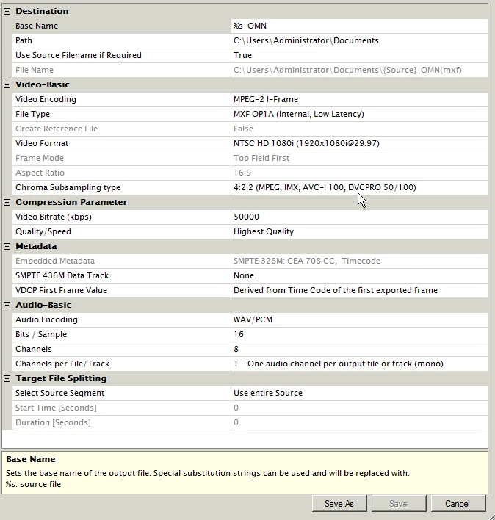Collapse the Audio-Basic section

[x=7, y=305]
